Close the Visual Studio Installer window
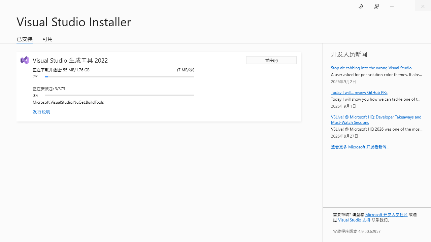The image size is (431, 242). point(423,6)
